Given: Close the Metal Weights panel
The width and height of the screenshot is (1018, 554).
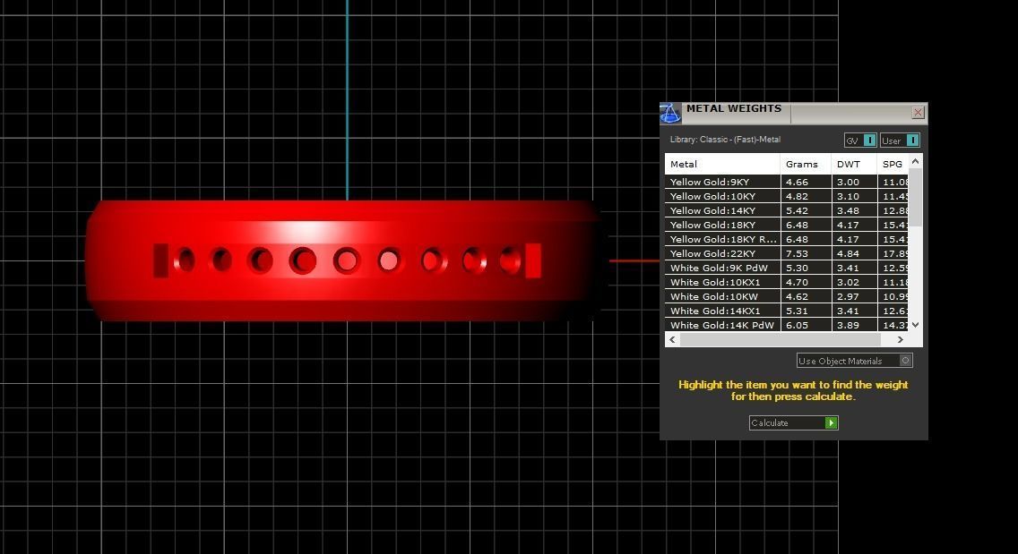Looking at the screenshot, I should (x=918, y=112).
